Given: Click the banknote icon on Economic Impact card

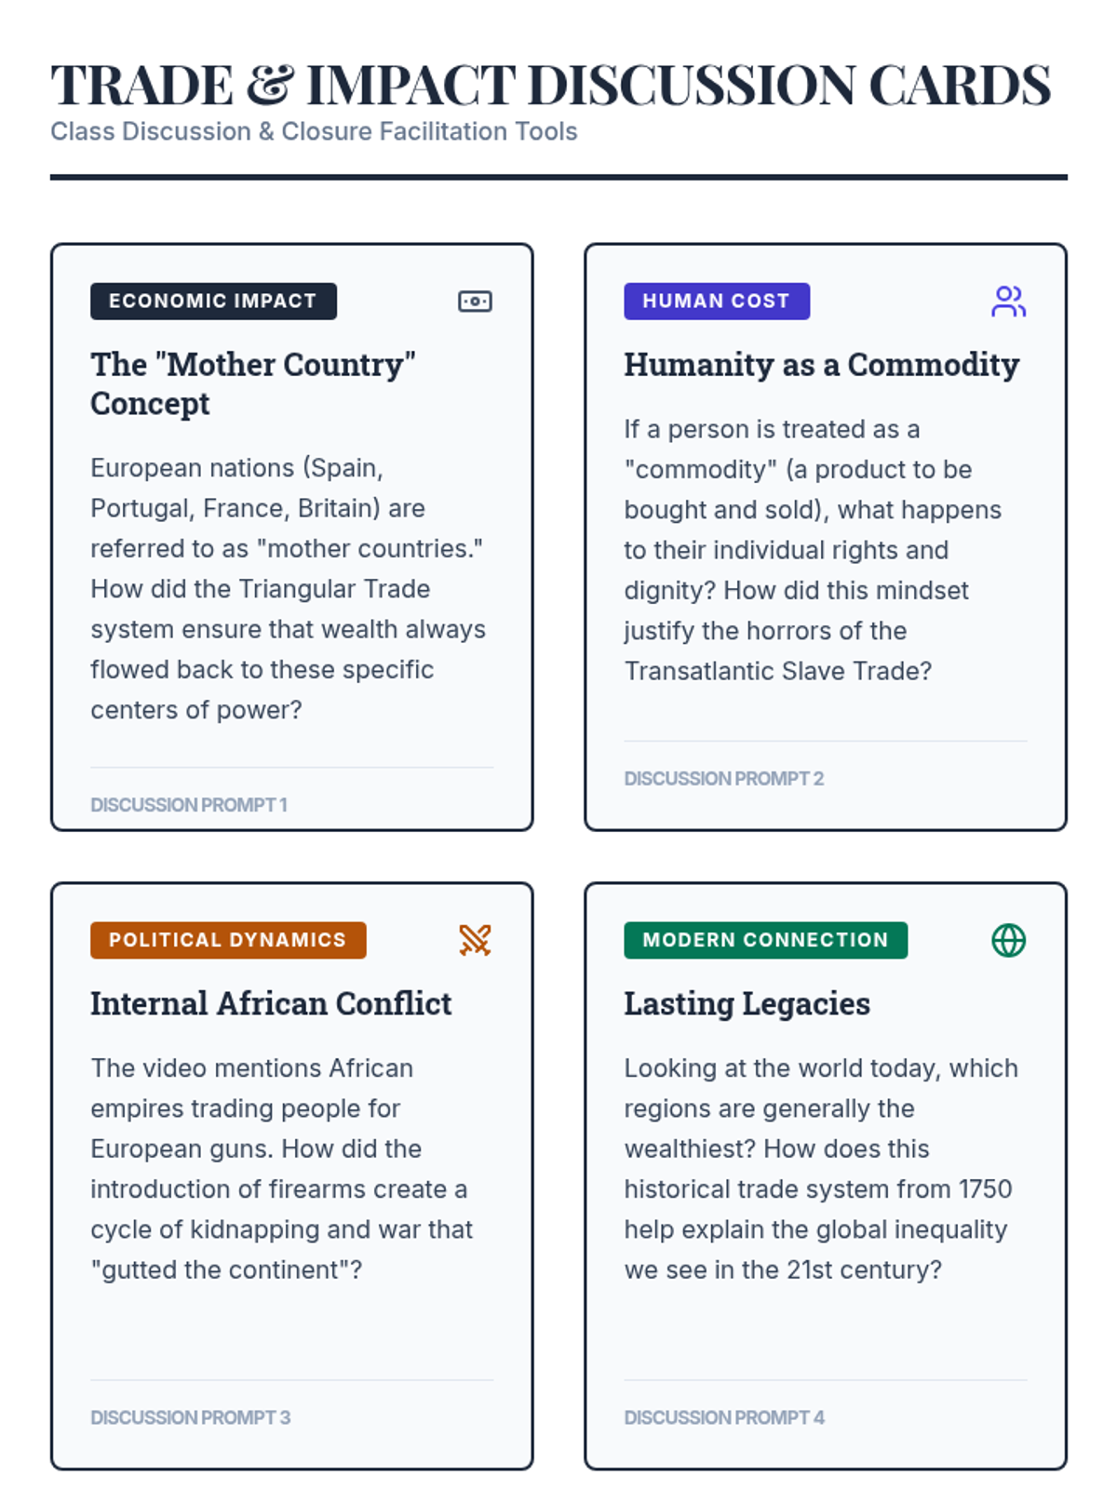Looking at the screenshot, I should tap(475, 302).
